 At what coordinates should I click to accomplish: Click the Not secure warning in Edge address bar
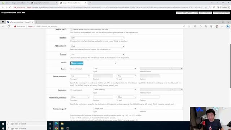[19, 26]
